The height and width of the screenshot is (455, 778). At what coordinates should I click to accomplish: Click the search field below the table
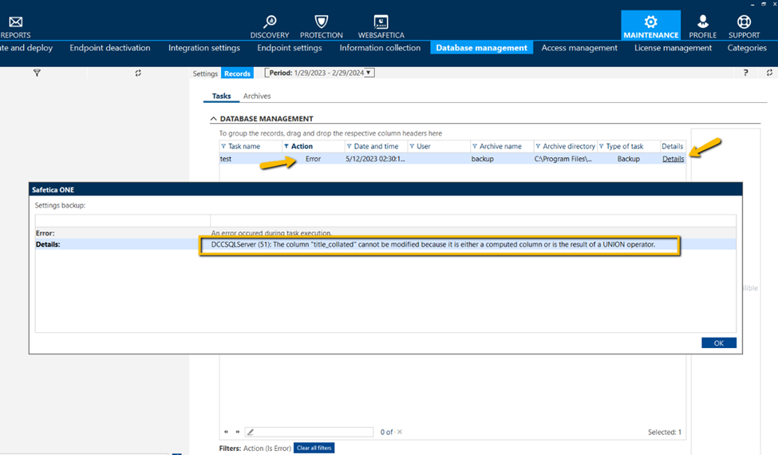[x=313, y=432]
